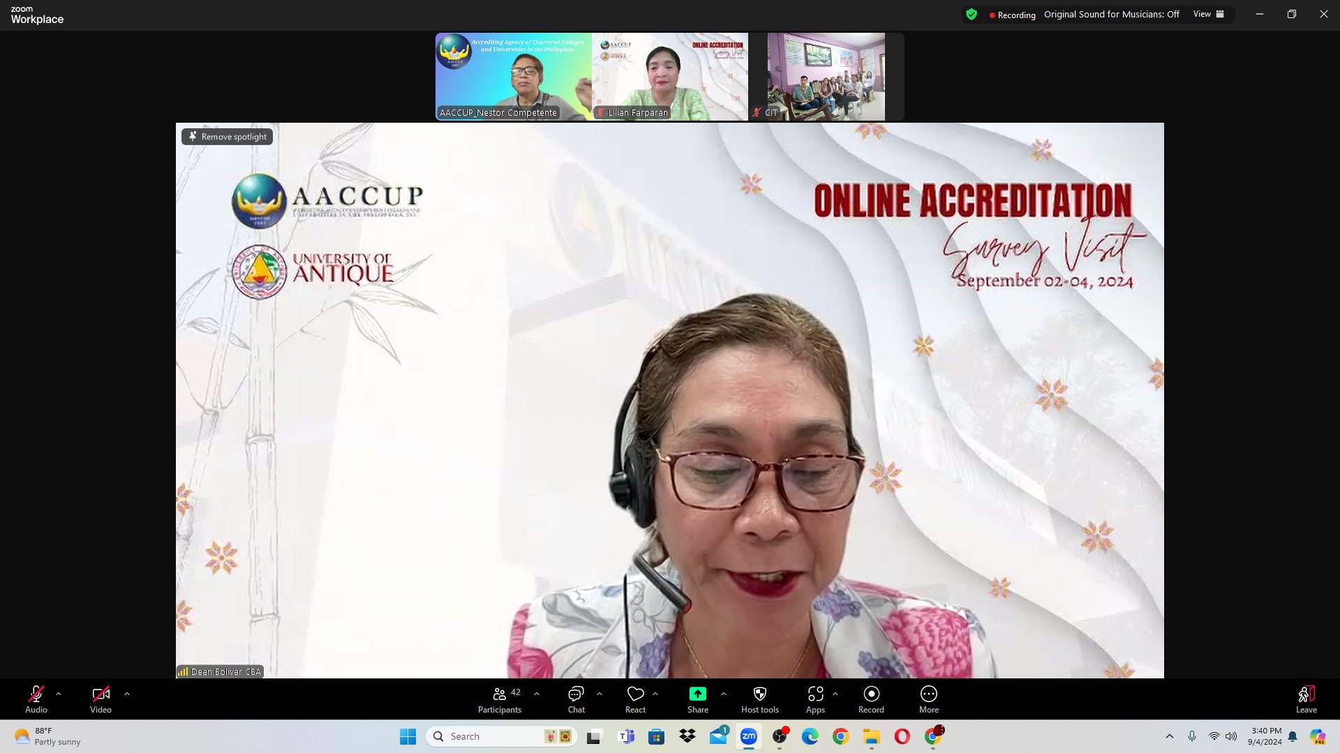Open the Chat panel
The image size is (1340, 753).
576,699
